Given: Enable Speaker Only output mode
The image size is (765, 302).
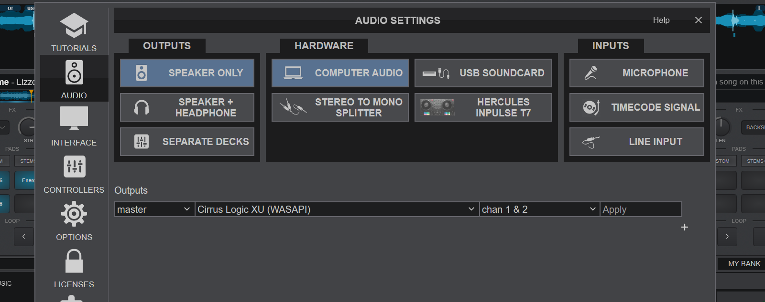Looking at the screenshot, I should click(187, 73).
